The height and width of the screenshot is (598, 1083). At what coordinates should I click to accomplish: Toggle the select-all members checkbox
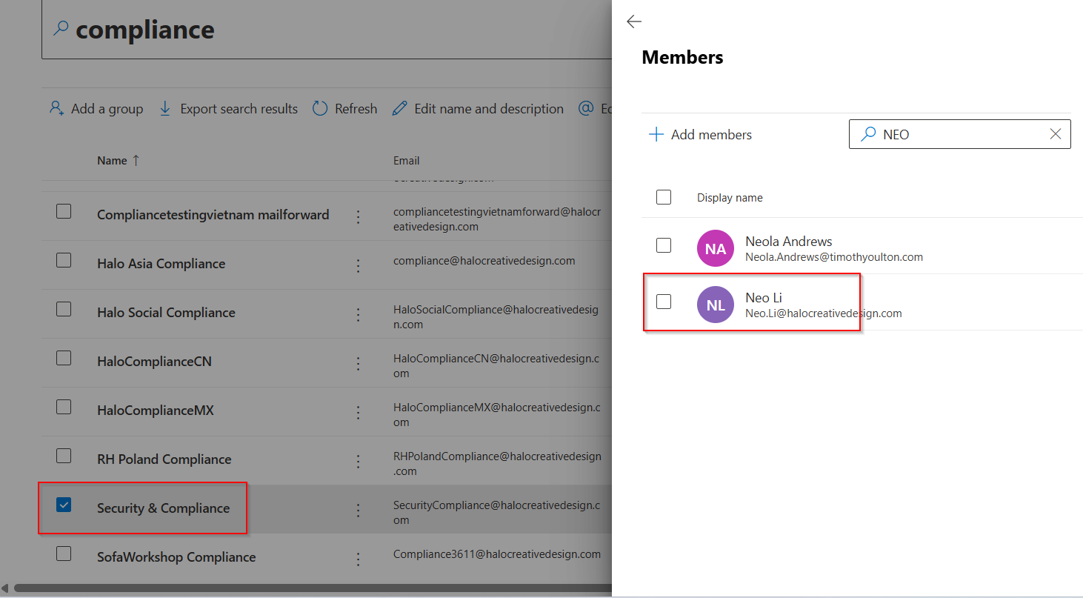(x=664, y=197)
